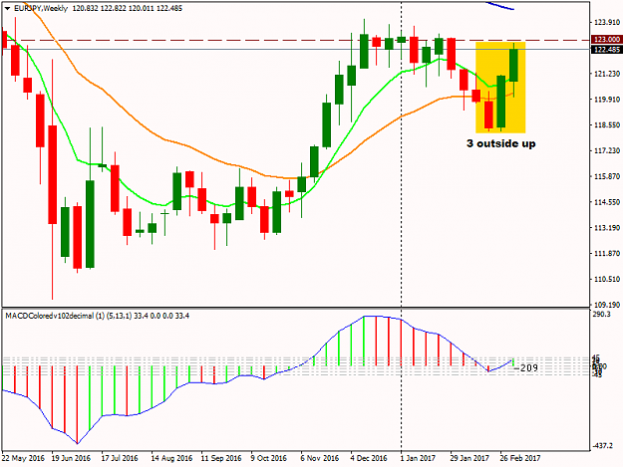Screen dimensions: 623x467
Task: Click the 121.230 price axis value
Action: point(607,74)
